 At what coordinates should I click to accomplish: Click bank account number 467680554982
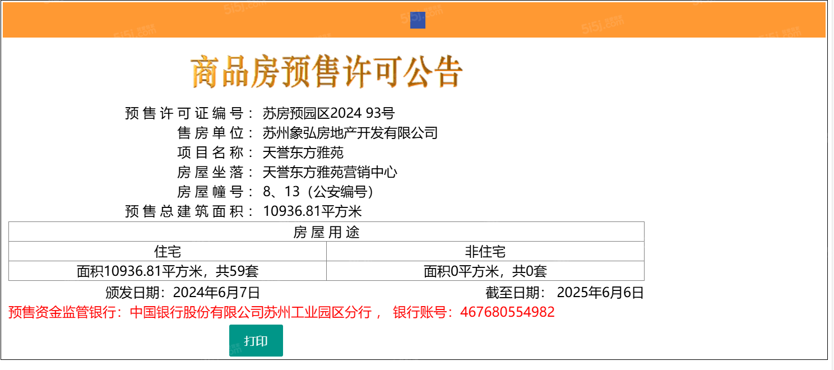(x=507, y=312)
